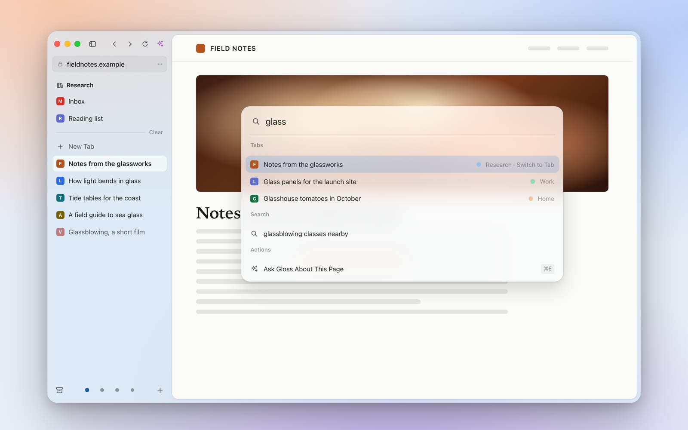Toggle the sidebar panel icon

click(92, 44)
